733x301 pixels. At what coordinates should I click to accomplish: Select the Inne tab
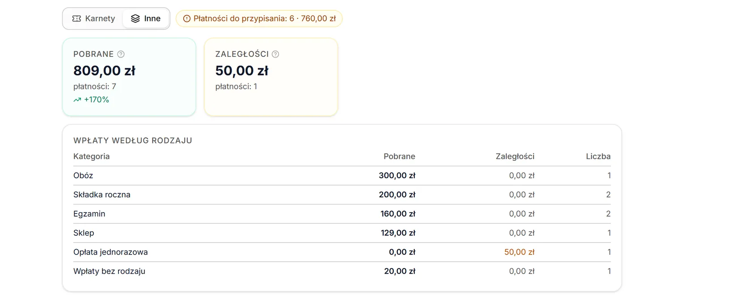click(146, 18)
